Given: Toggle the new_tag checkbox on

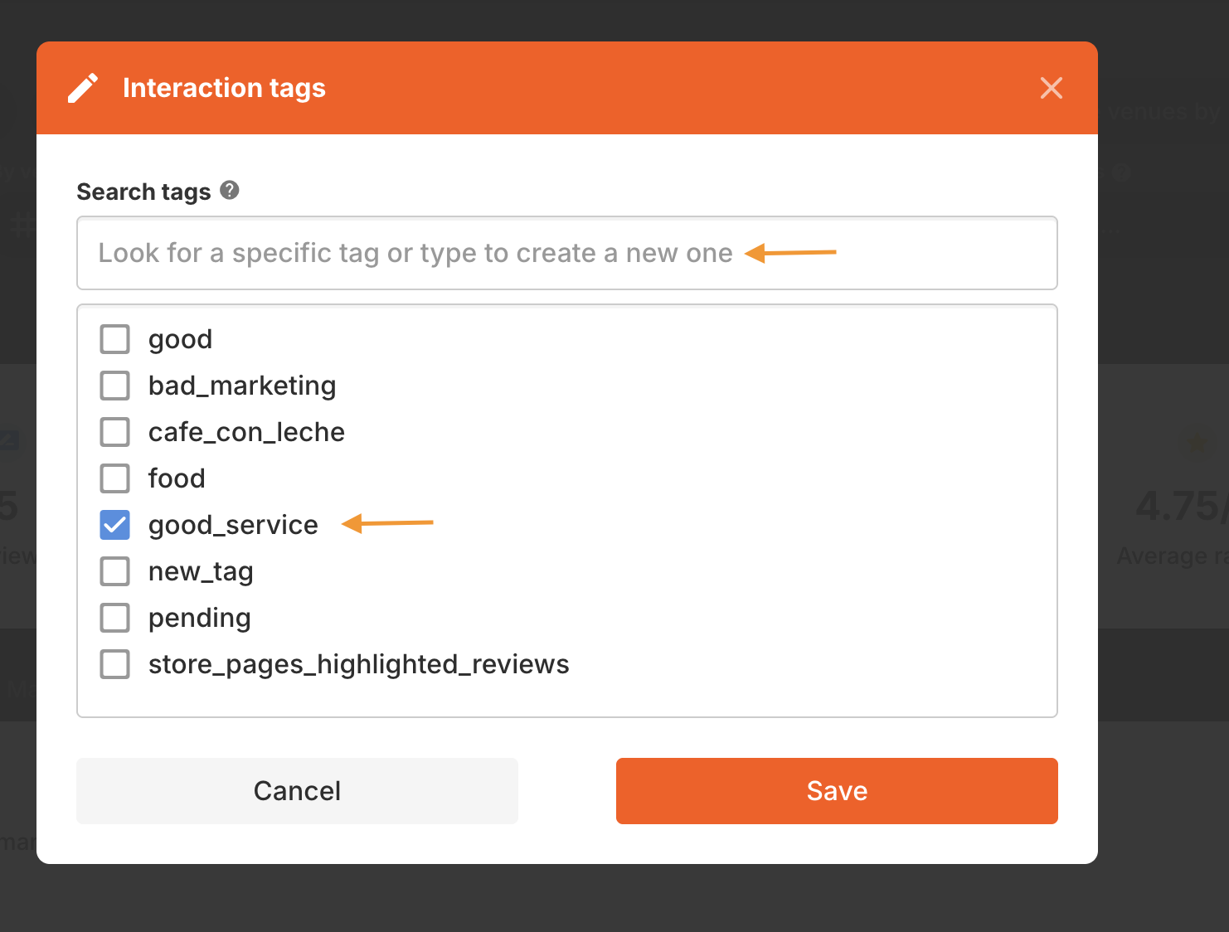Looking at the screenshot, I should tap(115, 571).
